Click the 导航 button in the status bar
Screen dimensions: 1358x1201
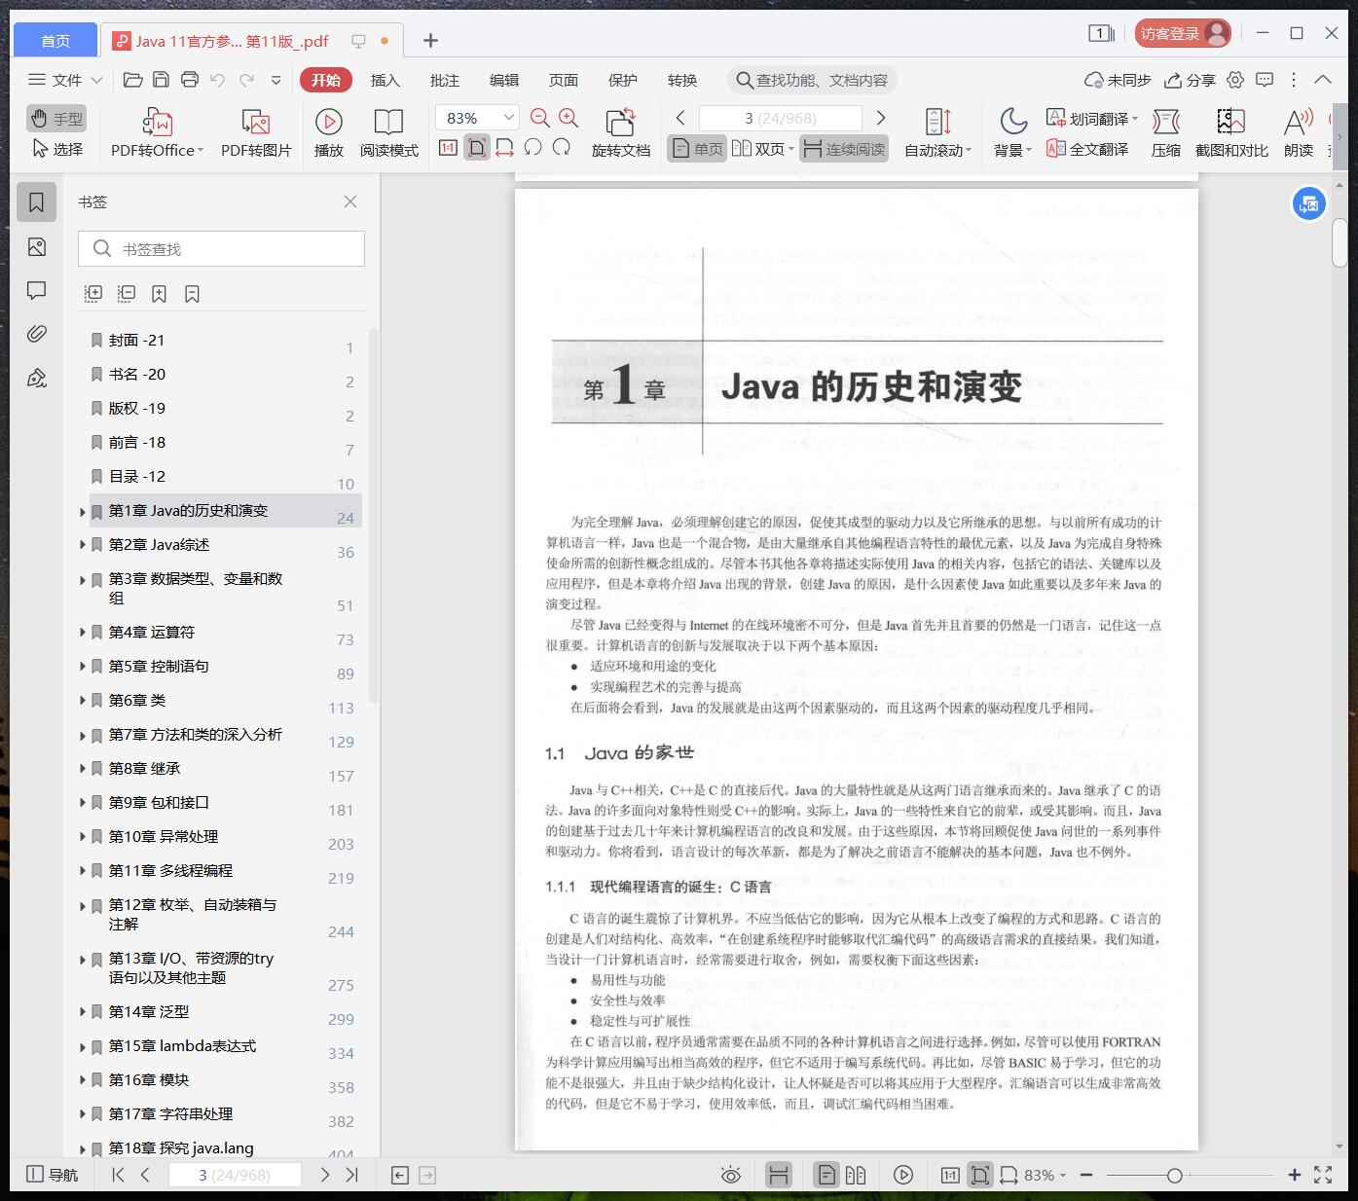tap(53, 1175)
